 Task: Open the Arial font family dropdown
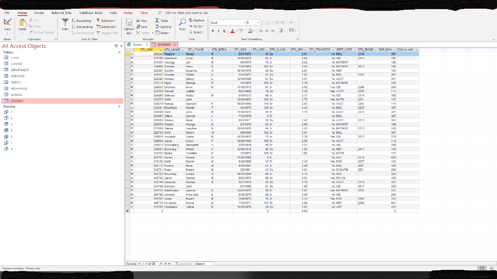tap(244, 22)
